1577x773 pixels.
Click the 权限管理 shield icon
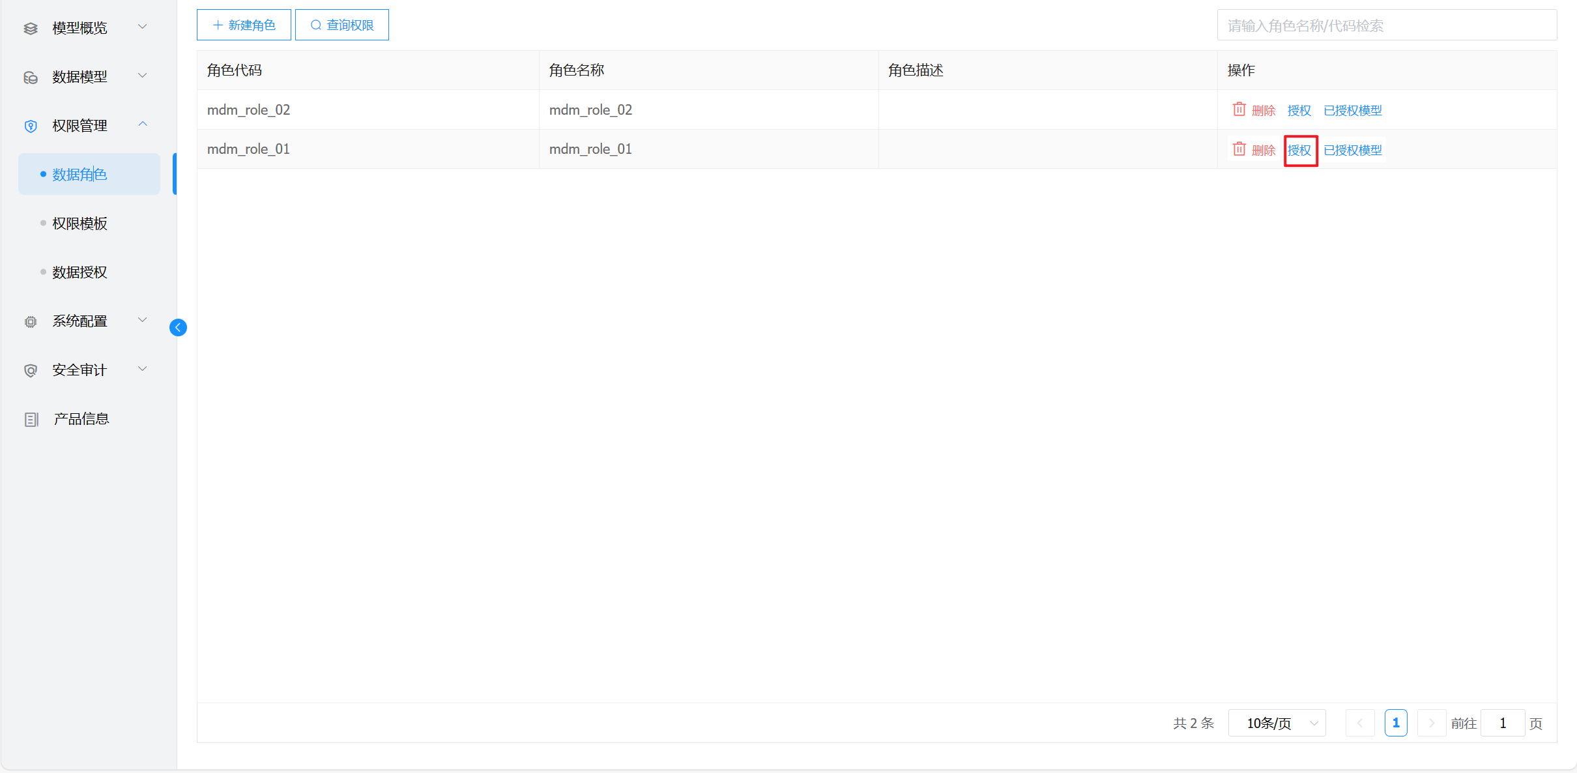coord(31,126)
